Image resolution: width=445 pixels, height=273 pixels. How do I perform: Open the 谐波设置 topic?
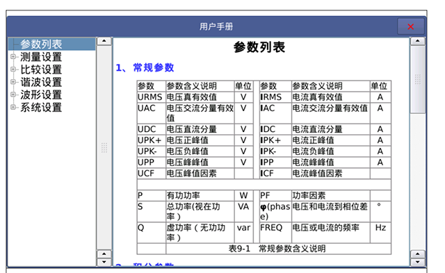(41, 82)
